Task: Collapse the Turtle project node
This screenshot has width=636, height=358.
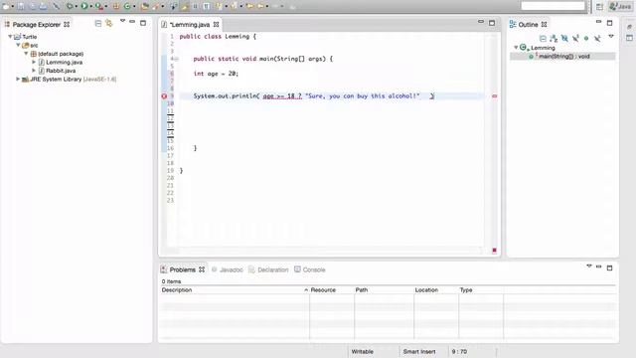Action: (x=10, y=37)
